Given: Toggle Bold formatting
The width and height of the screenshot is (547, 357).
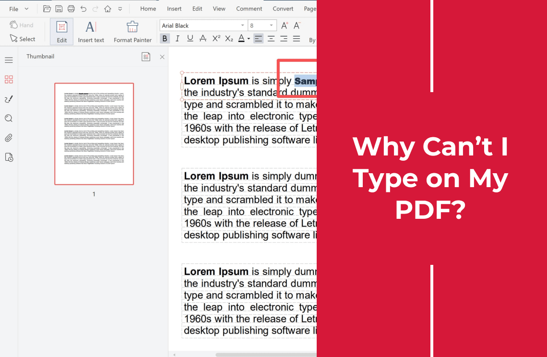Looking at the screenshot, I should (165, 38).
